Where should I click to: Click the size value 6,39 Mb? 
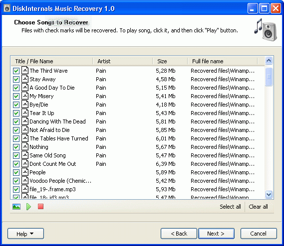pos(166,164)
